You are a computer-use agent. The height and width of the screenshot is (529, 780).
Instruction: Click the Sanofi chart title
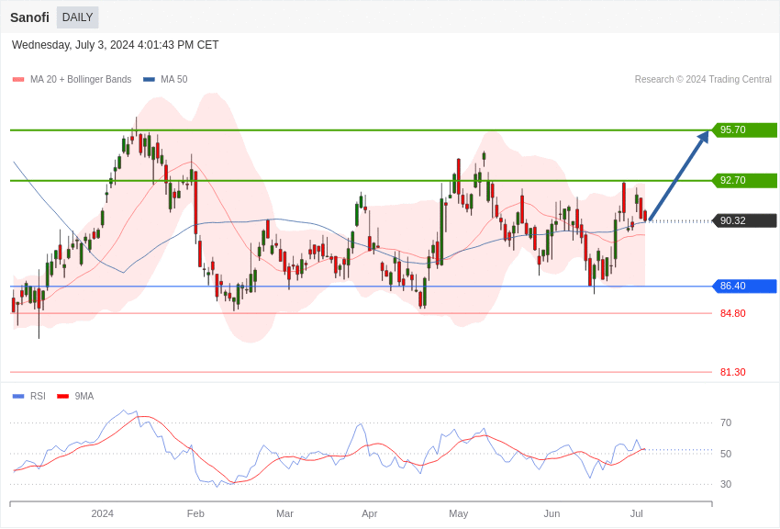[29, 17]
